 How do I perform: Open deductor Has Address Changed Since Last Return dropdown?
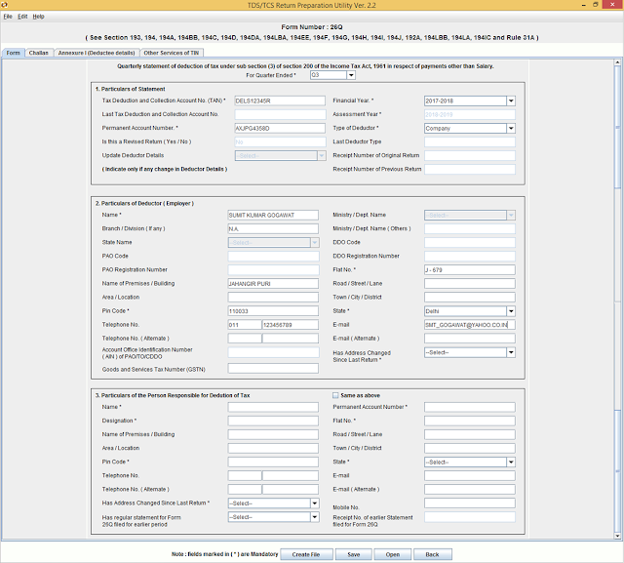[511, 352]
